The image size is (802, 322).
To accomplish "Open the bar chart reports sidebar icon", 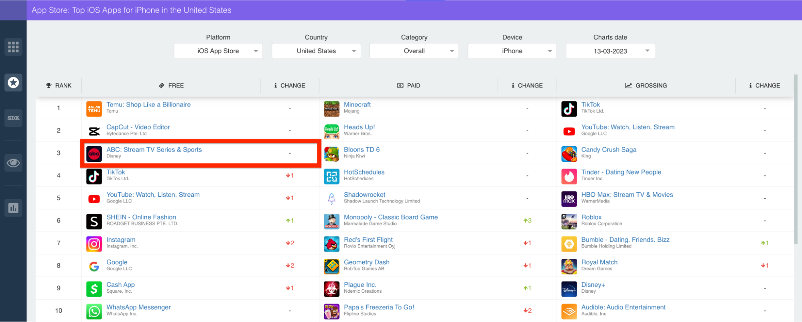I will click(13, 208).
